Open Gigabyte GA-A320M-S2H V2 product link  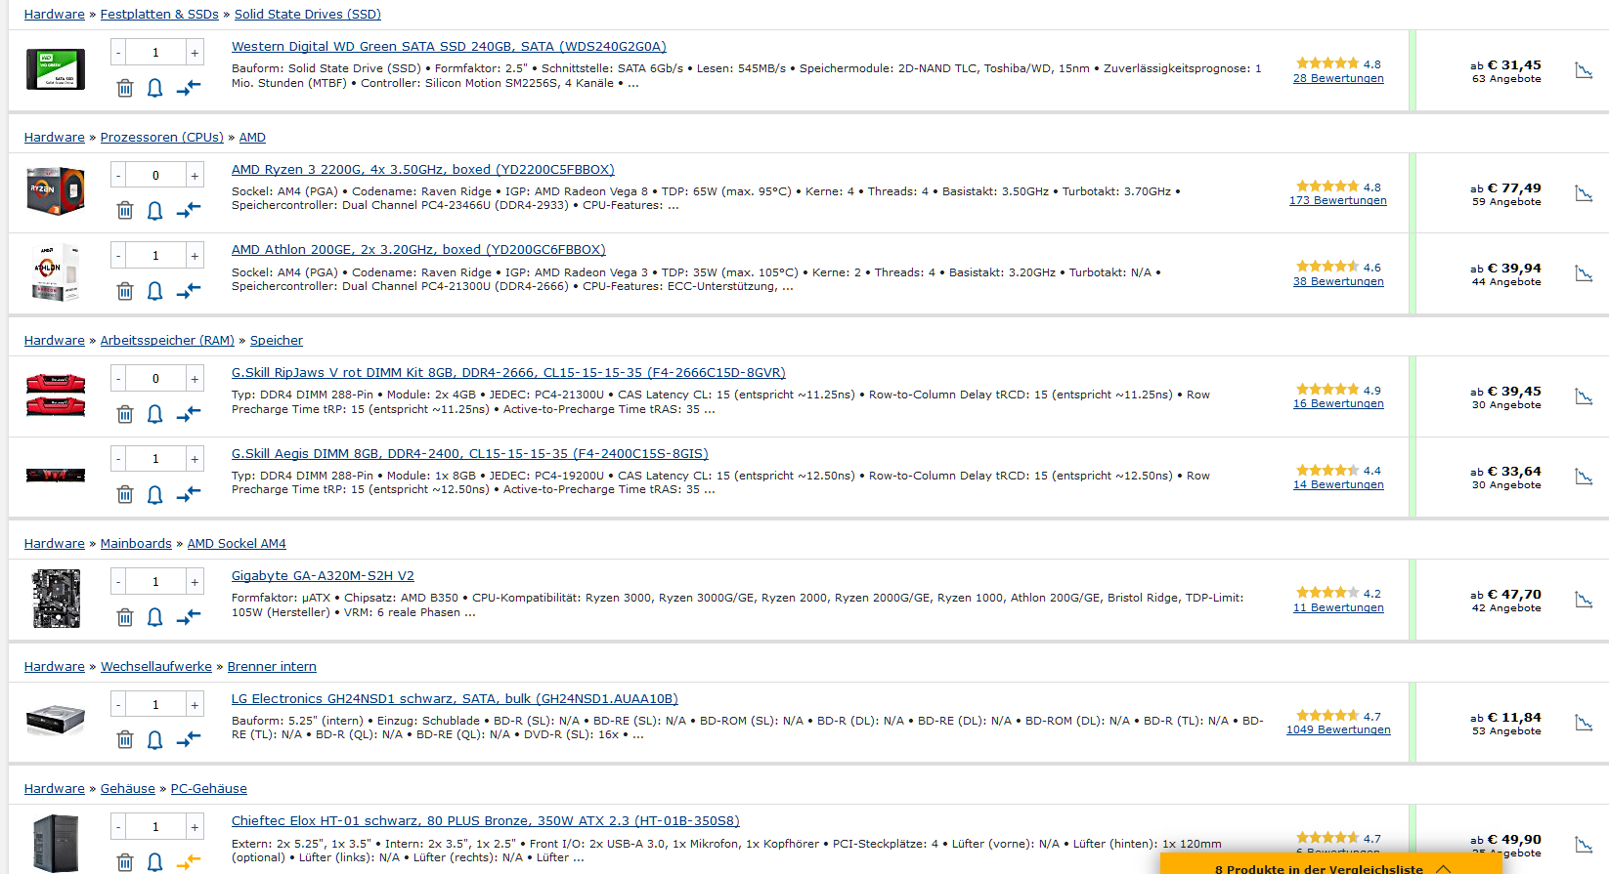coord(323,575)
